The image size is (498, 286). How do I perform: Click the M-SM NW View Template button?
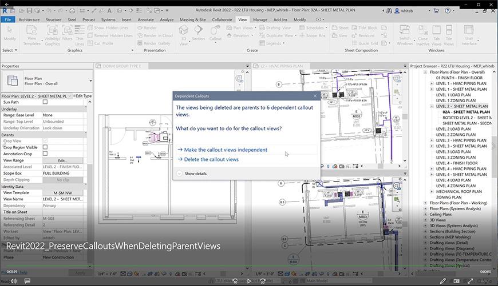tap(62, 192)
